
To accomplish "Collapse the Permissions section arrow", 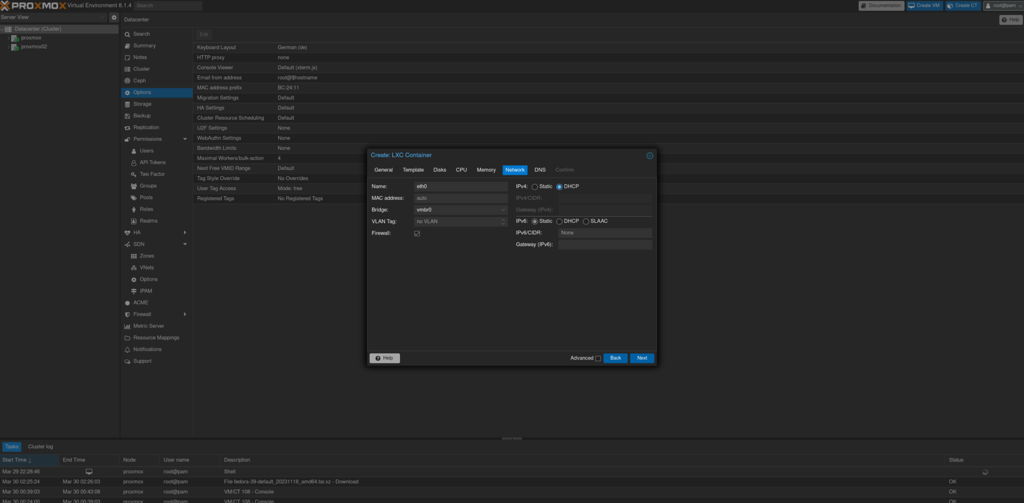I will pyautogui.click(x=185, y=139).
